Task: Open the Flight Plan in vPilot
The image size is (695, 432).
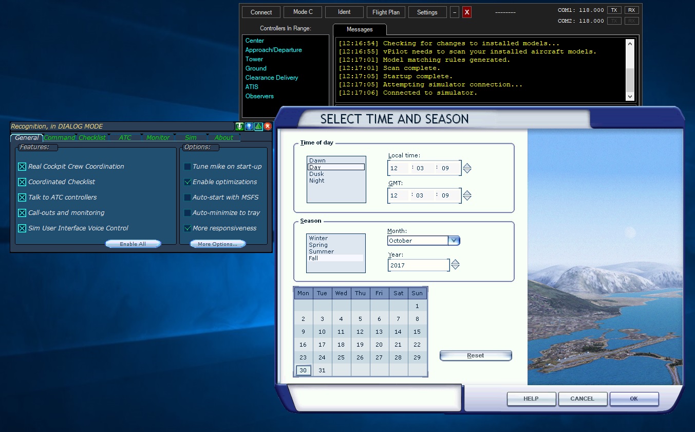Action: click(x=386, y=12)
